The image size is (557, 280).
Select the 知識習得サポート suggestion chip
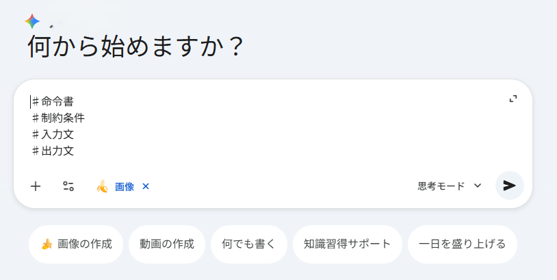click(x=348, y=244)
